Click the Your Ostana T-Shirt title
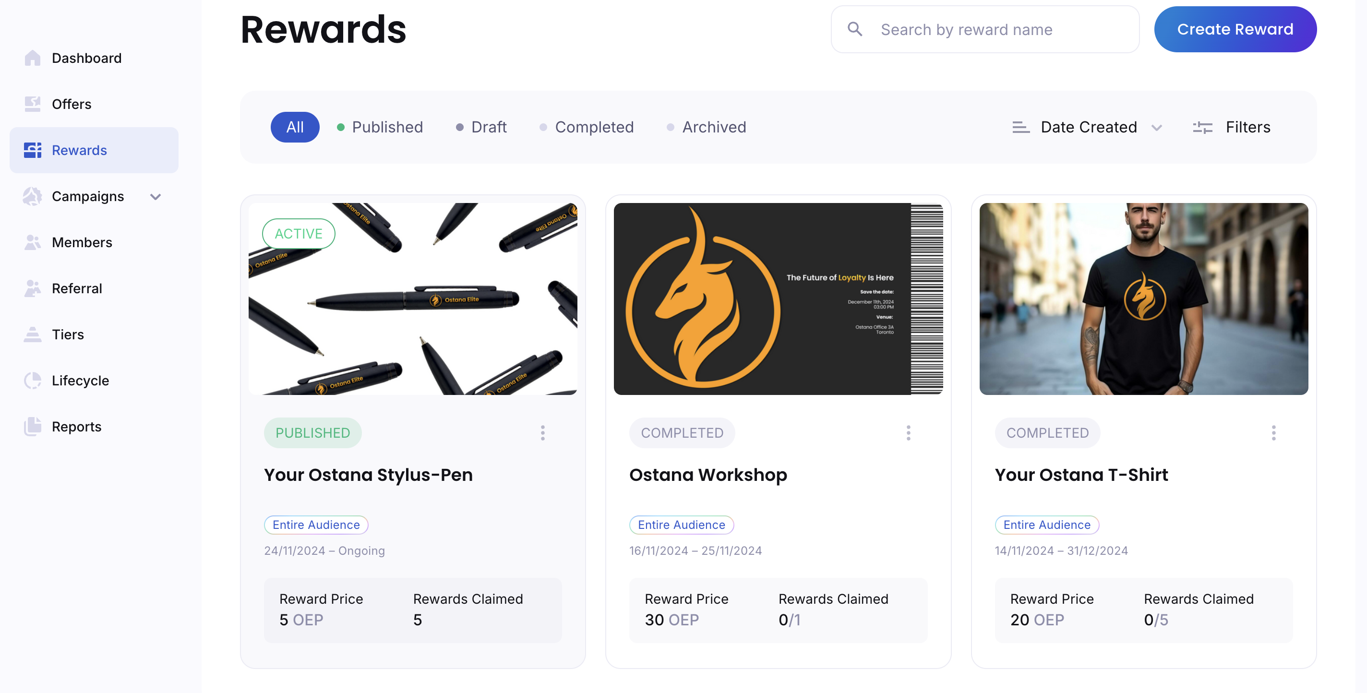The height and width of the screenshot is (693, 1367). (1081, 475)
